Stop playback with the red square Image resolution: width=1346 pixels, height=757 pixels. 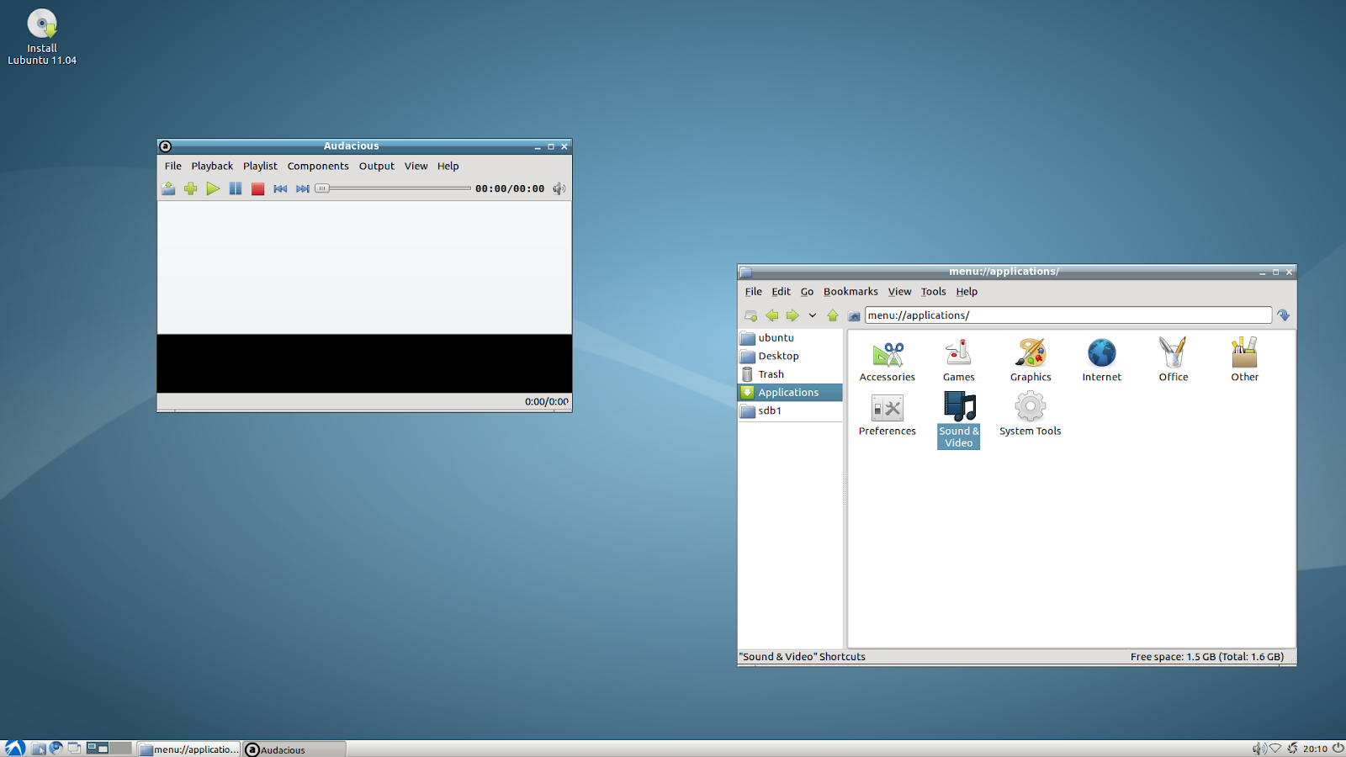(258, 188)
